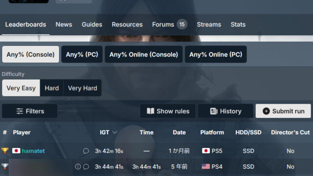Open the comment bubble on the second run

86,166
